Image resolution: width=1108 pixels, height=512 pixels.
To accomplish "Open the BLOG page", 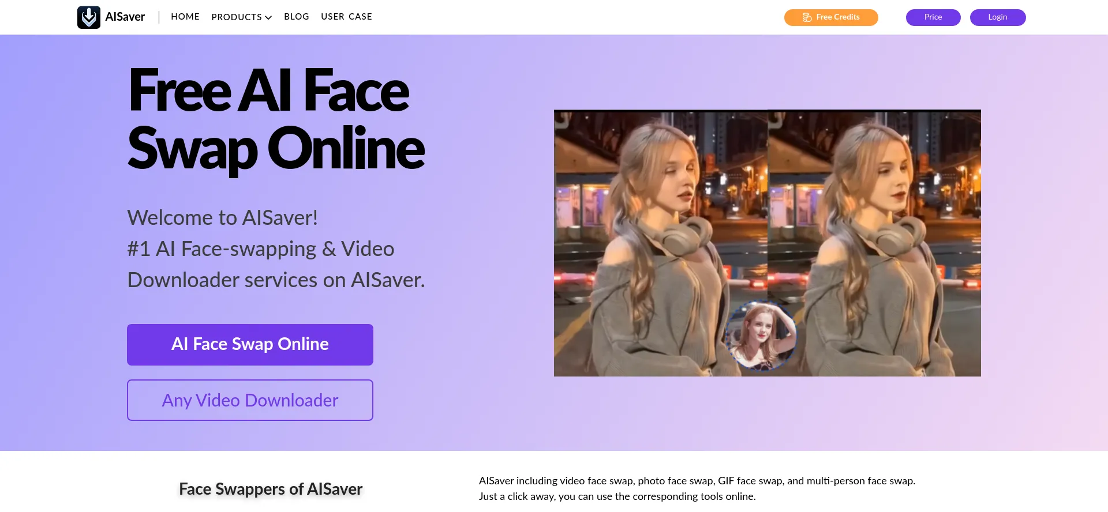I will click(x=297, y=17).
